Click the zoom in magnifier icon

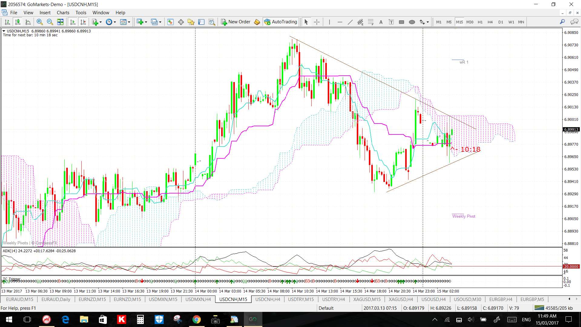pos(39,22)
